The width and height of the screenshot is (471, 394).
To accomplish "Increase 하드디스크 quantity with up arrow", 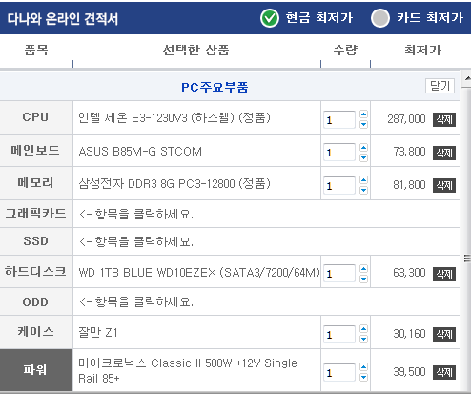I will pyautogui.click(x=363, y=269).
